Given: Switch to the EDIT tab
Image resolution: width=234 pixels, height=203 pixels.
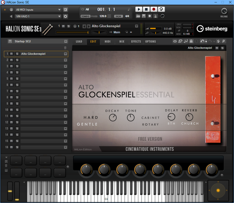Looking at the screenshot, I should point(93,42).
